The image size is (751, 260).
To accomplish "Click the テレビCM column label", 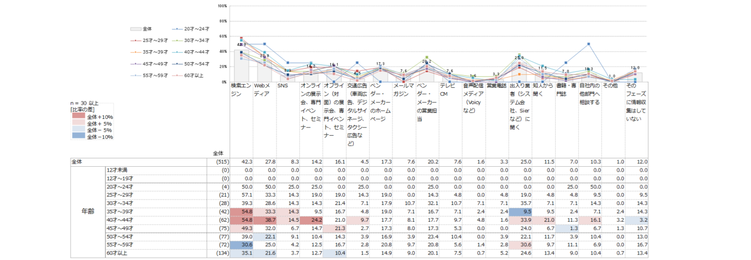I will pyautogui.click(x=449, y=90).
